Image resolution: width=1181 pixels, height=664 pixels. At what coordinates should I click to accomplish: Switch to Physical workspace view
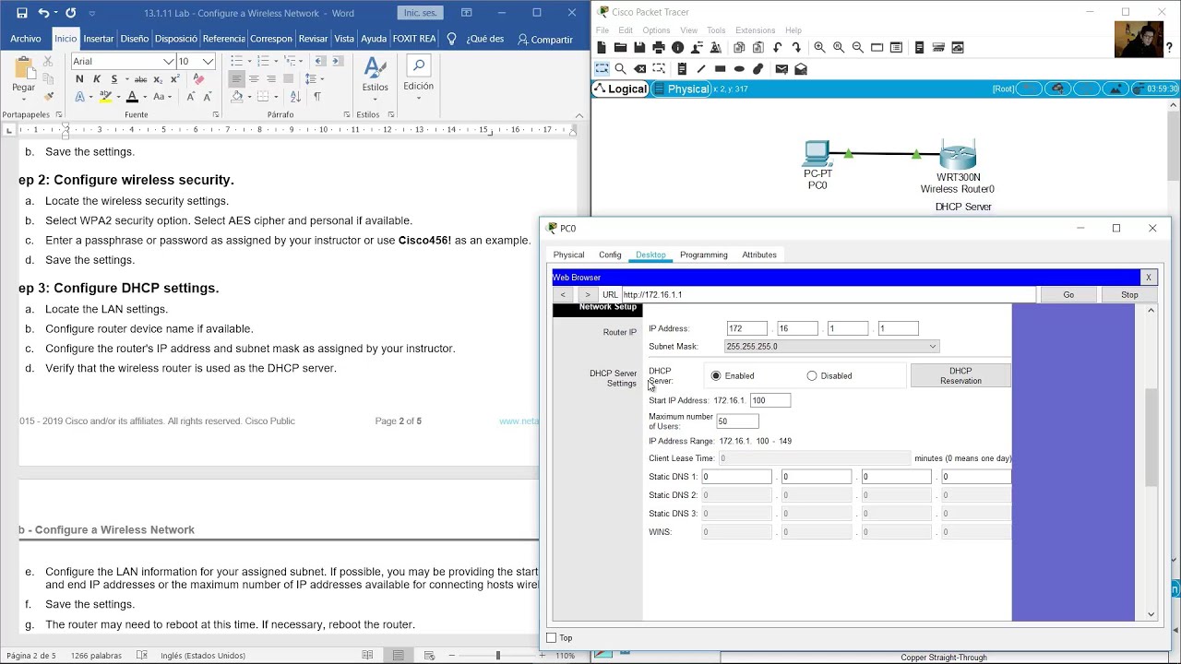click(681, 89)
